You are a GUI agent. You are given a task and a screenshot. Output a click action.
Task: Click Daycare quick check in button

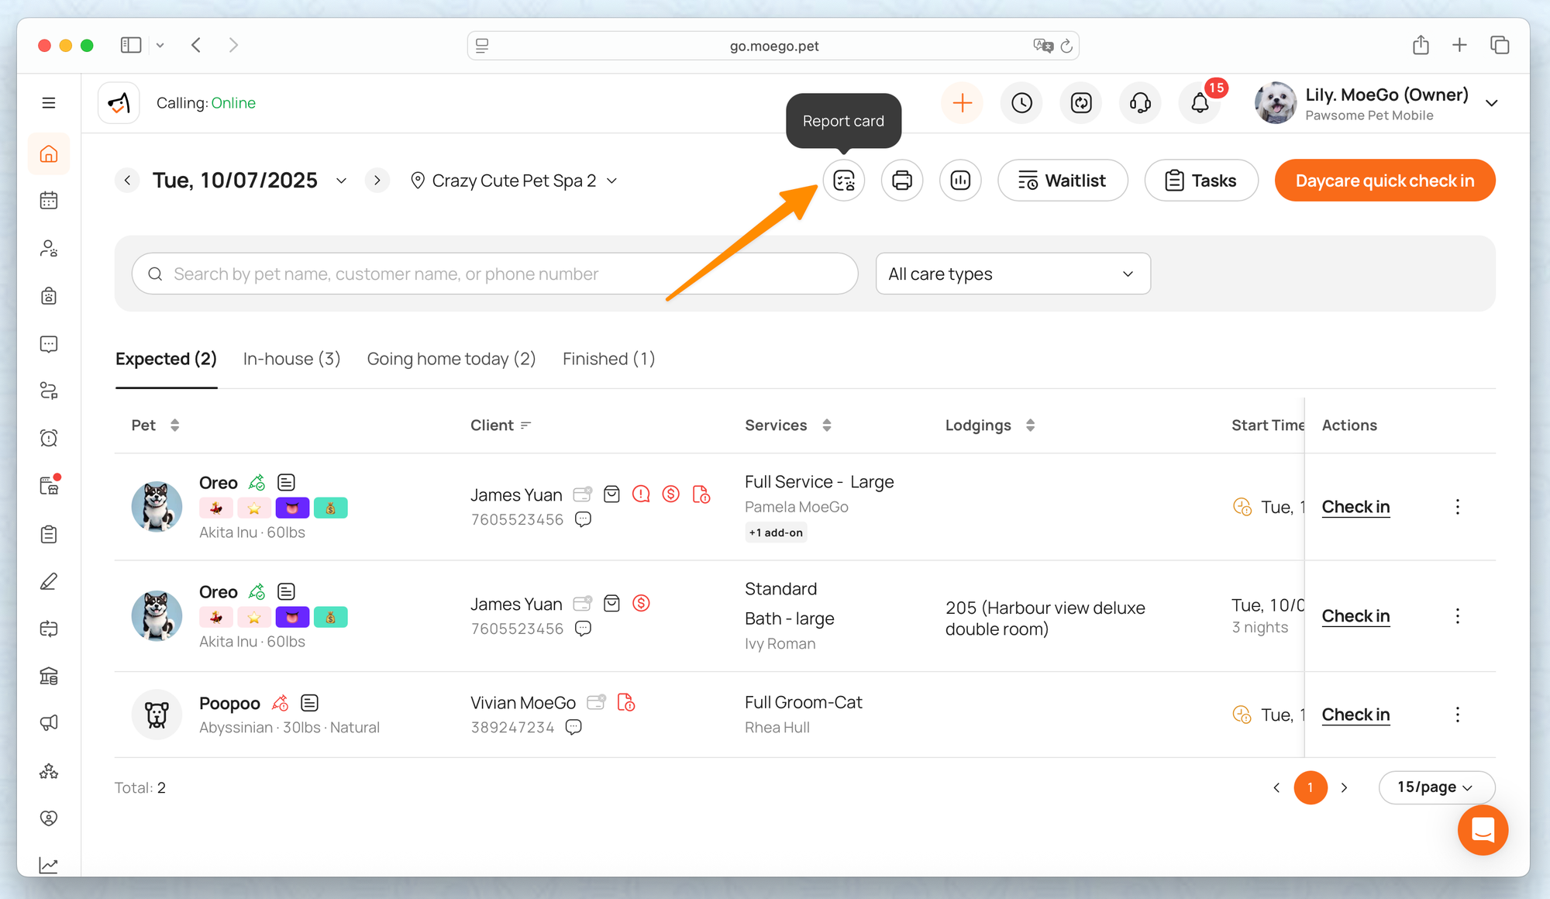point(1384,181)
